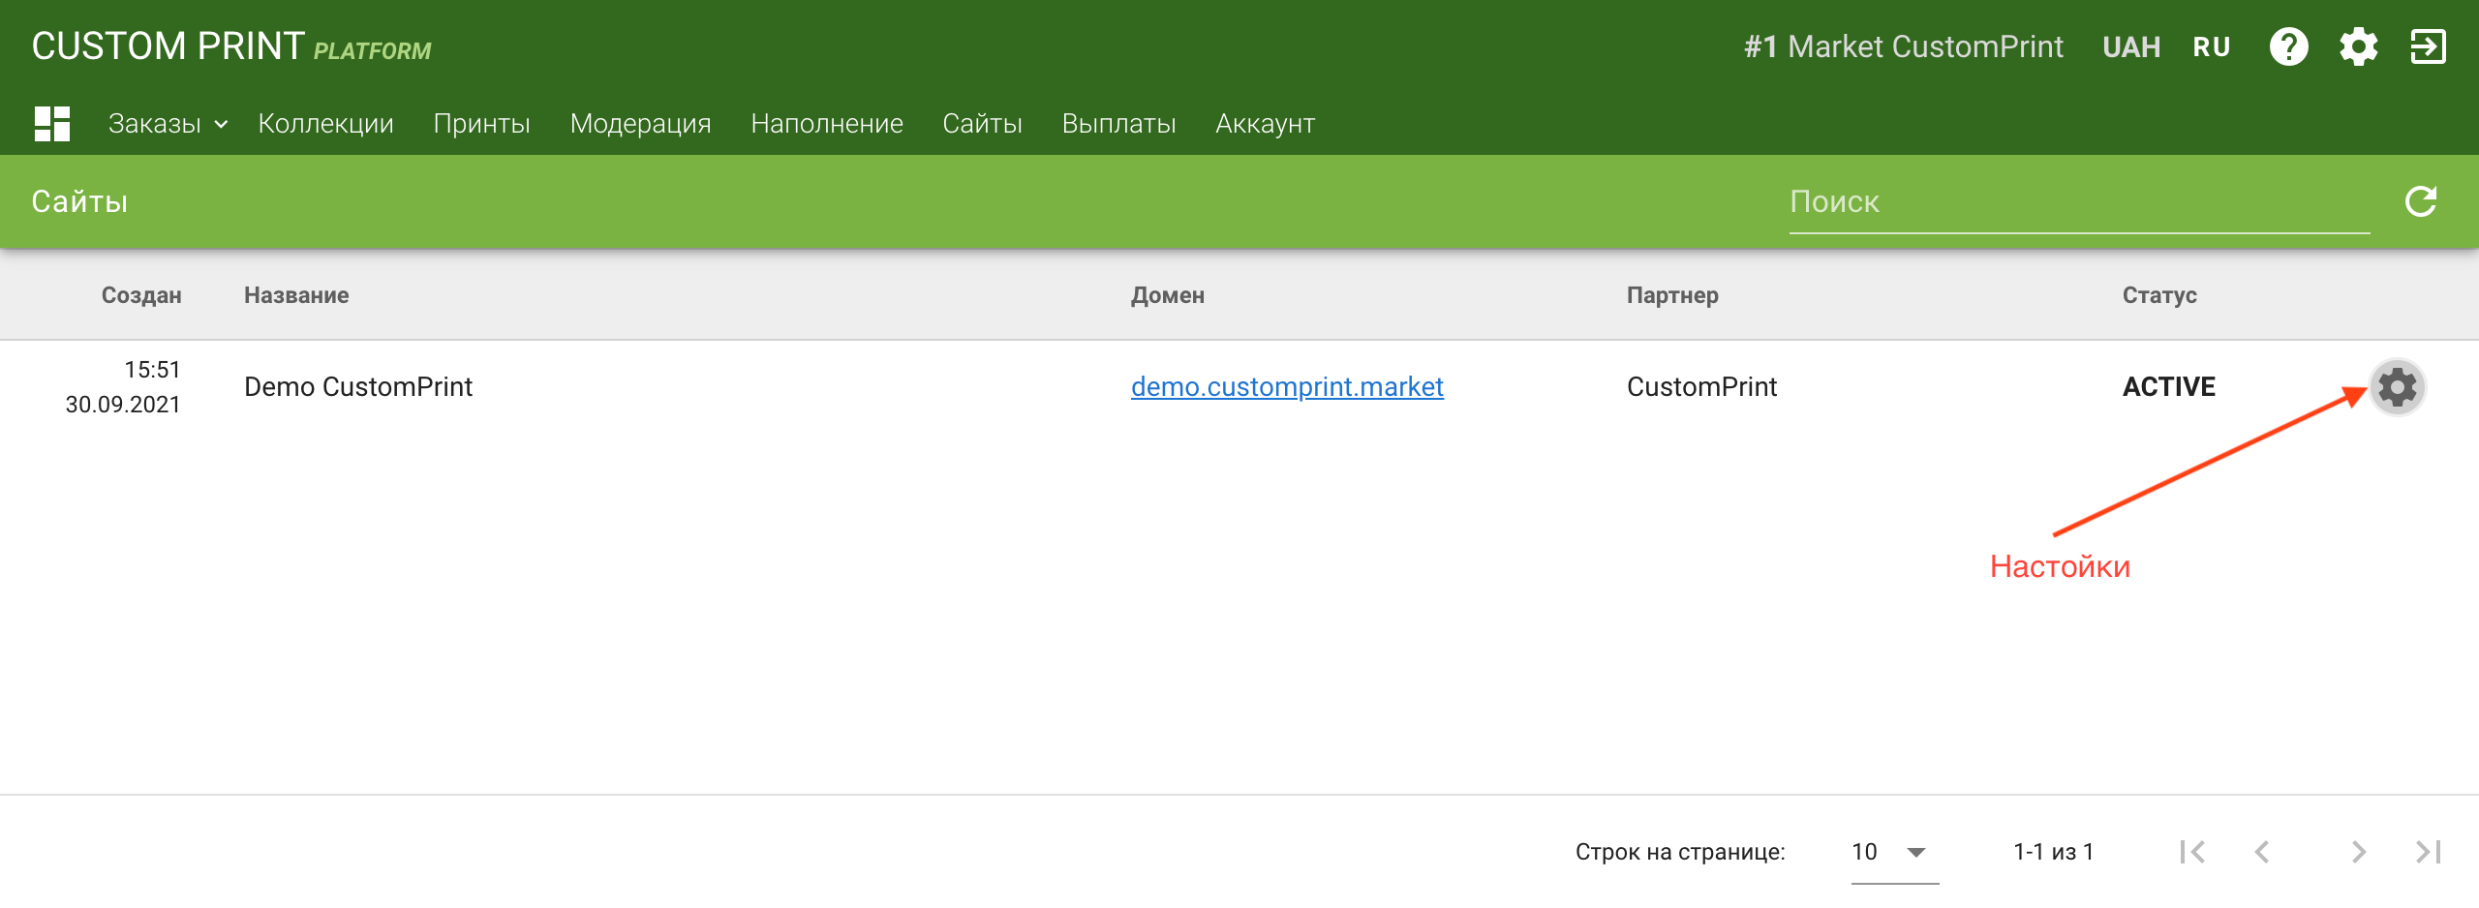Screen dimensions: 2479x908
Task: Select the CustomPrint partner cell
Action: click(x=1701, y=387)
